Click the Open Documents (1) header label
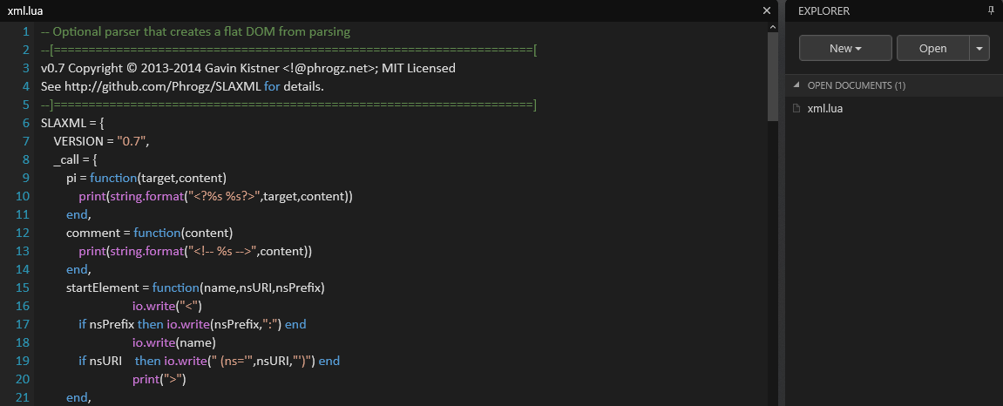 tap(856, 85)
